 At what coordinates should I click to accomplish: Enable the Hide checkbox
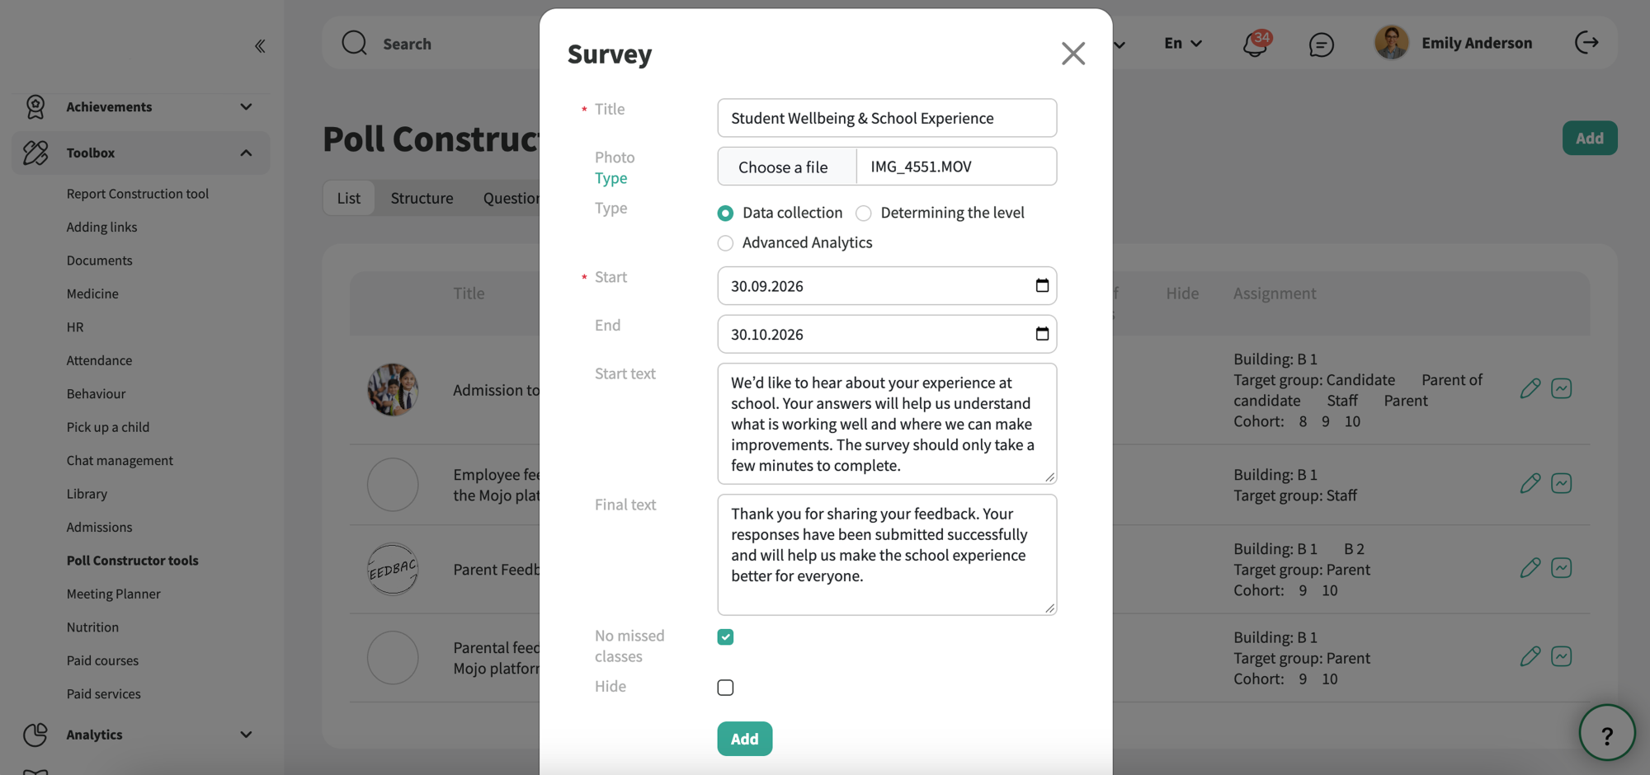click(x=725, y=688)
